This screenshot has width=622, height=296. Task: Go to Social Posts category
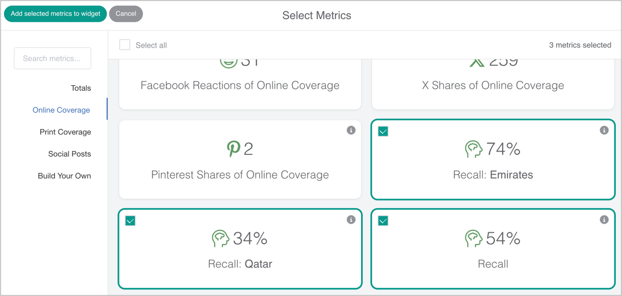pos(69,154)
